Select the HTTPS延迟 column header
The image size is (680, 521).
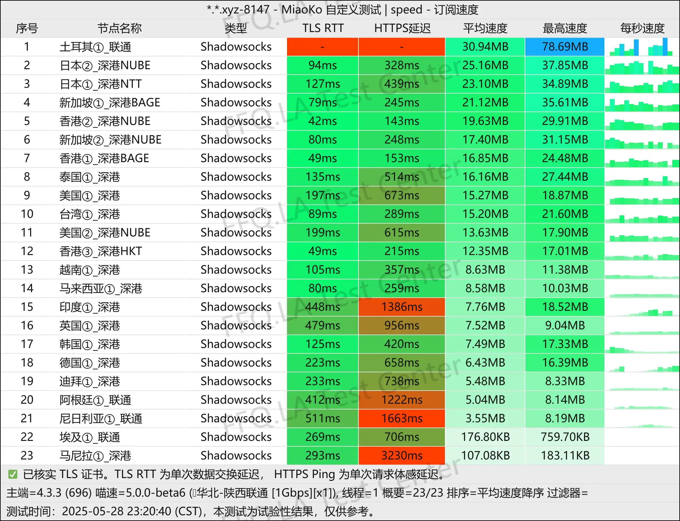(x=402, y=29)
